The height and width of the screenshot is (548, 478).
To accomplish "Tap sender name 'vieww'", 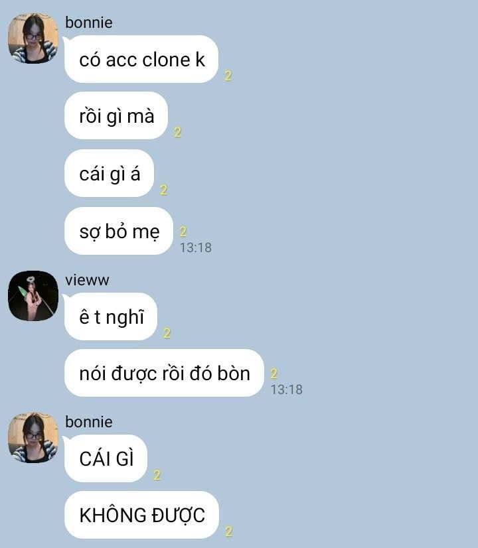I will [87, 280].
